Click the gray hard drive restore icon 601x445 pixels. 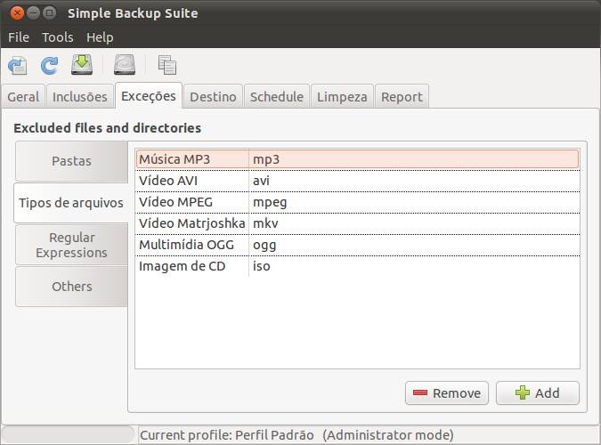click(x=125, y=64)
